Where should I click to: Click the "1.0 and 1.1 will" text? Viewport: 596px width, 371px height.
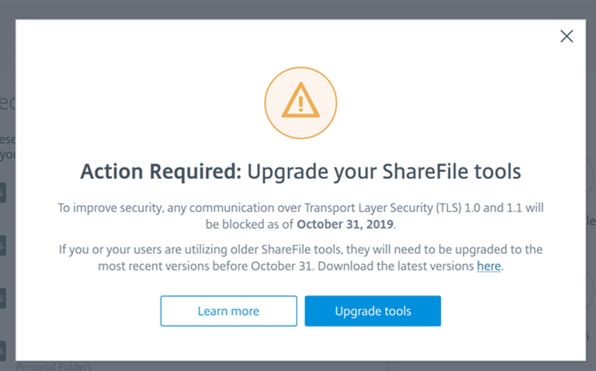coord(504,208)
